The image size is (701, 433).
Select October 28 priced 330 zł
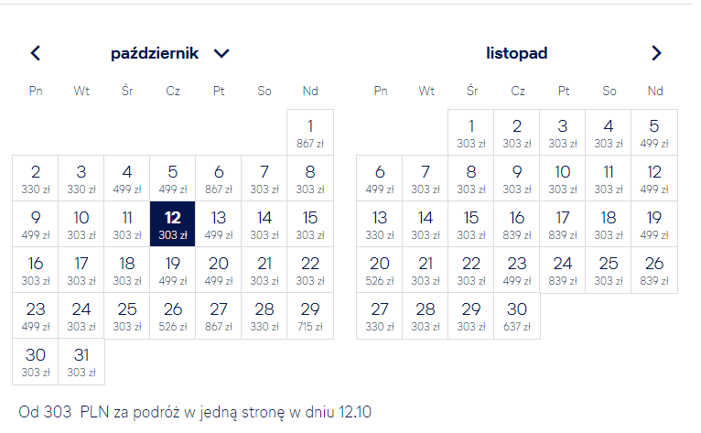264,315
